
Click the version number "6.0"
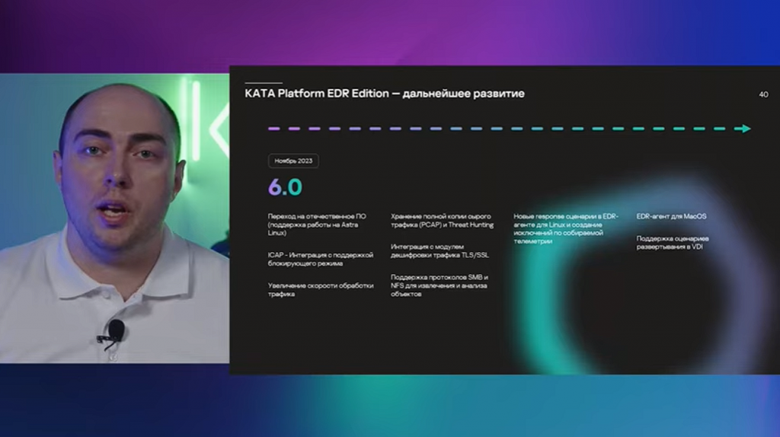(x=285, y=187)
